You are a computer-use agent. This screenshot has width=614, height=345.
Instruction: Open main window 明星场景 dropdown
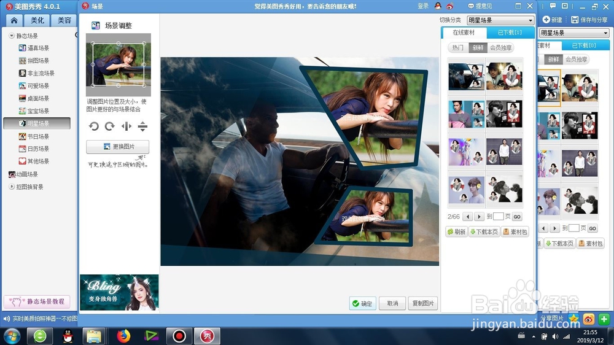[574, 33]
